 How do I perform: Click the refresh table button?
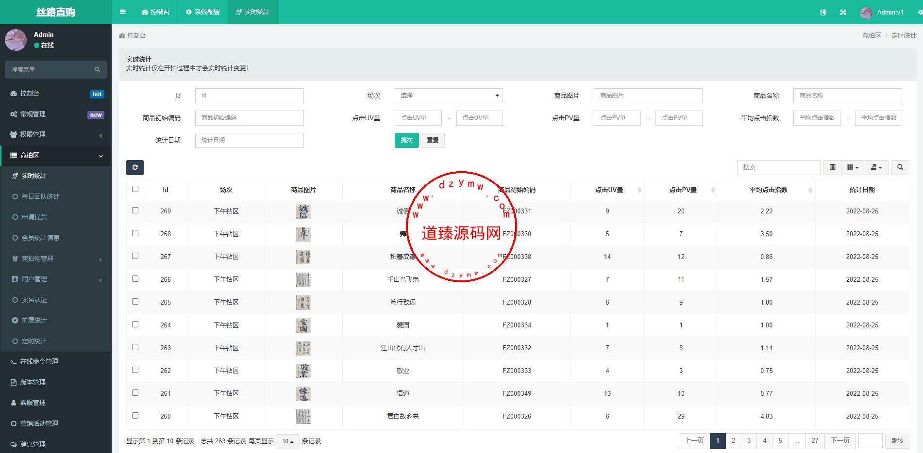135,167
